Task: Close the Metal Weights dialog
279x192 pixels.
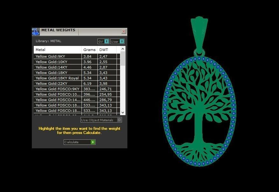Action: click(x=124, y=32)
